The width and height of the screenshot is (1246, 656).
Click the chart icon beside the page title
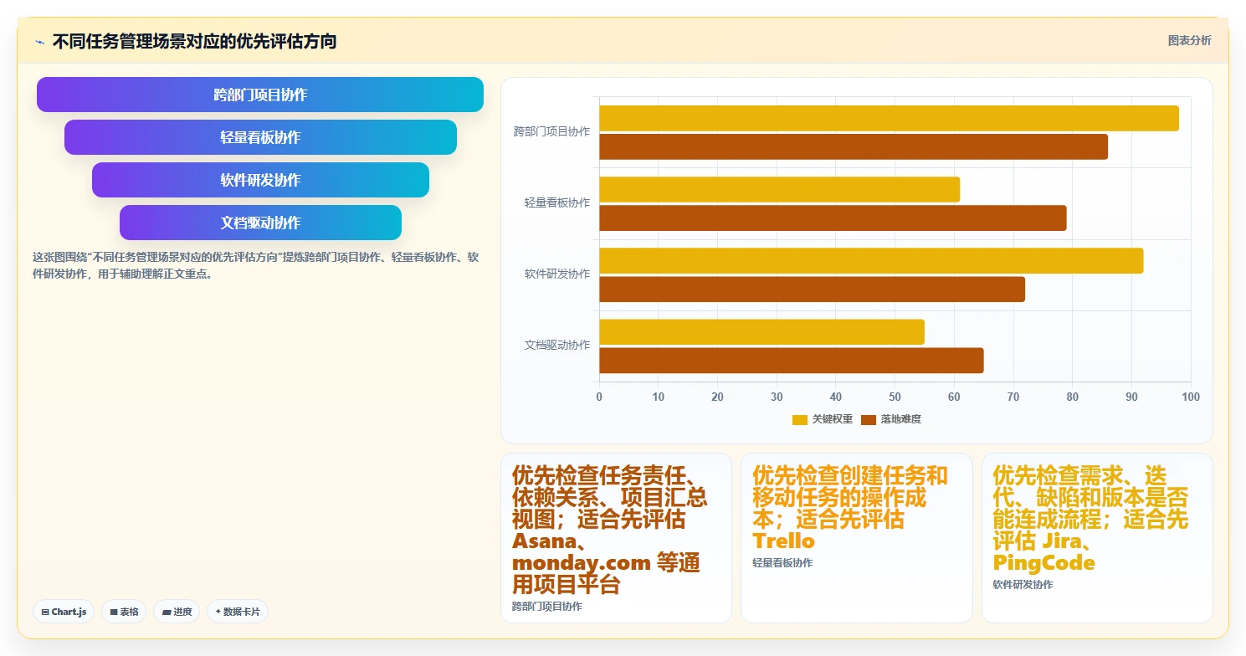coord(39,42)
